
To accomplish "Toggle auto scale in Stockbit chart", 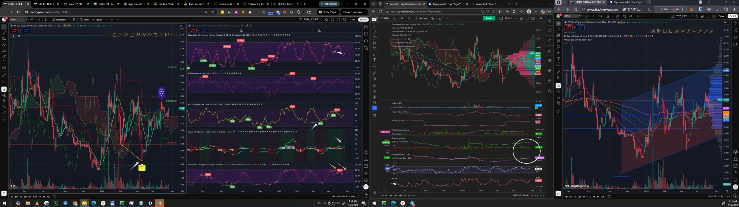I will 542,195.
